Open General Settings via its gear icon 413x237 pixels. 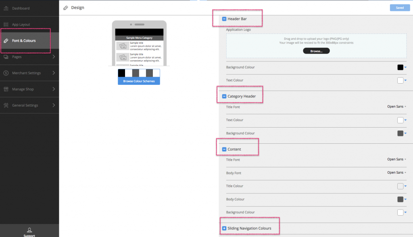click(6, 105)
